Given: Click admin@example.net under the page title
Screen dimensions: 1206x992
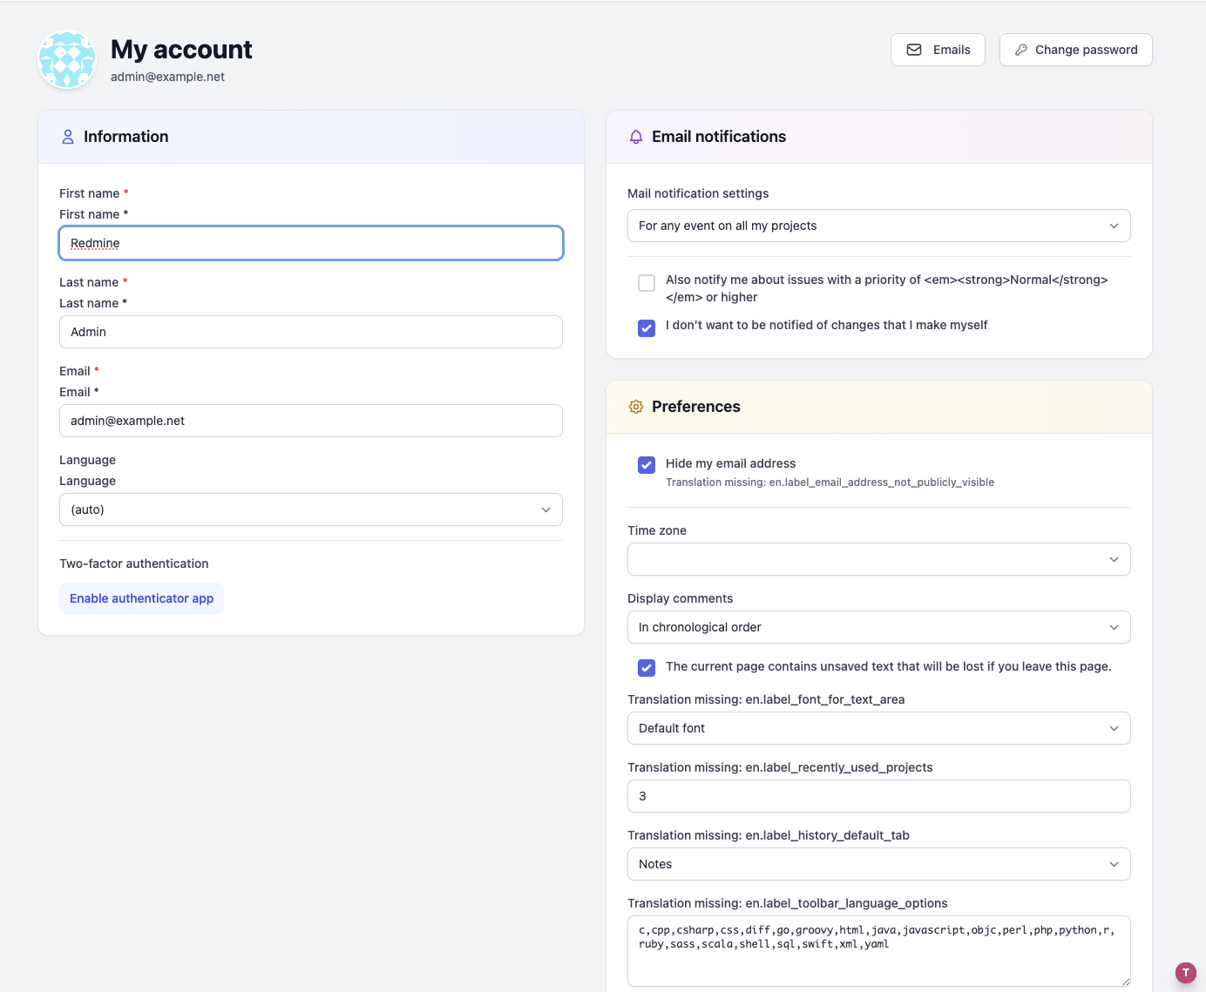Looking at the screenshot, I should (167, 77).
